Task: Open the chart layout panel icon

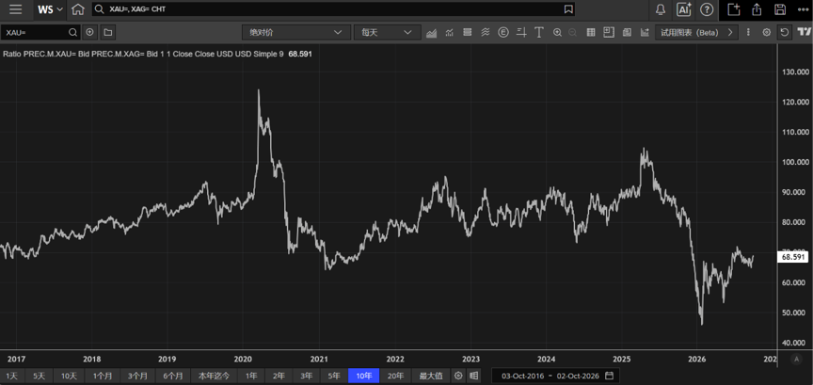Action: click(608, 33)
